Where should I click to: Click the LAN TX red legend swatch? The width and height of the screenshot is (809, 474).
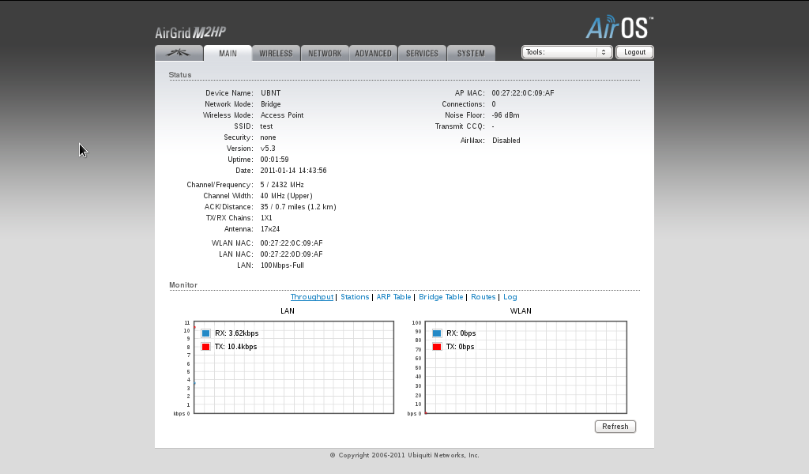tap(206, 347)
